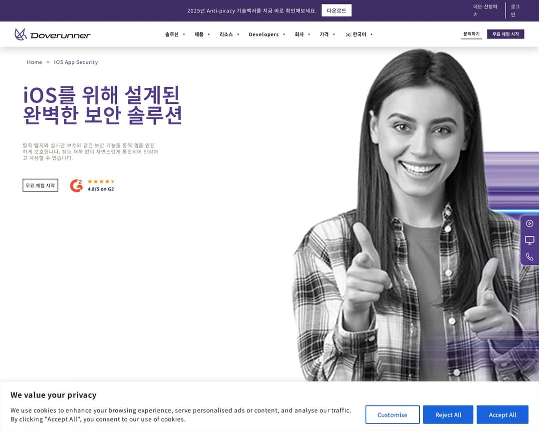Click the play video icon in side panel

pos(530,223)
